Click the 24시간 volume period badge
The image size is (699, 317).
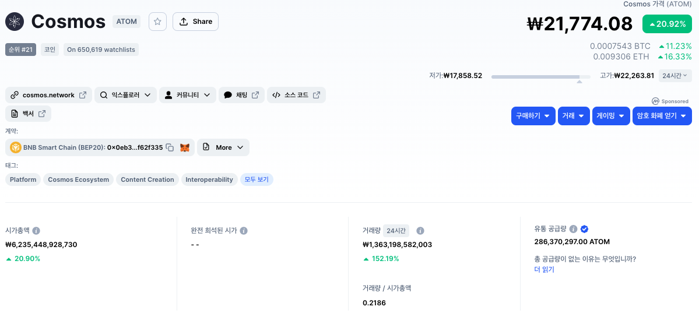click(x=396, y=231)
